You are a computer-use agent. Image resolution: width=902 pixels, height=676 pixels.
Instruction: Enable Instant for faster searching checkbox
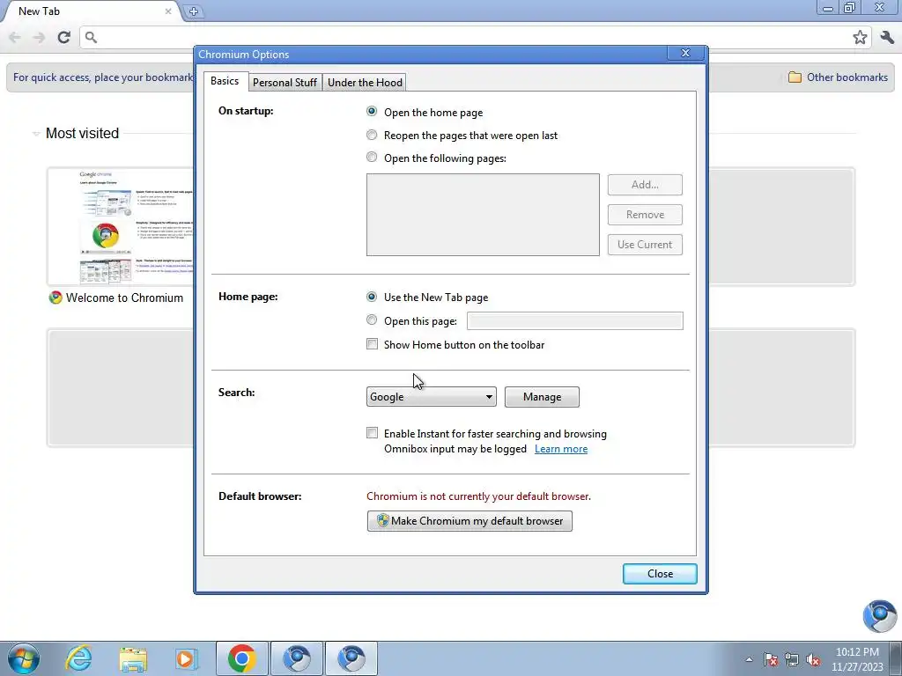(373, 433)
